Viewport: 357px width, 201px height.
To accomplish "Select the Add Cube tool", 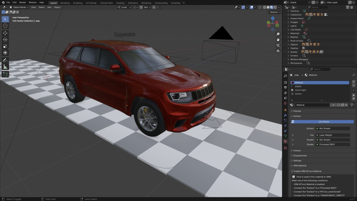I will click(x=5, y=74).
